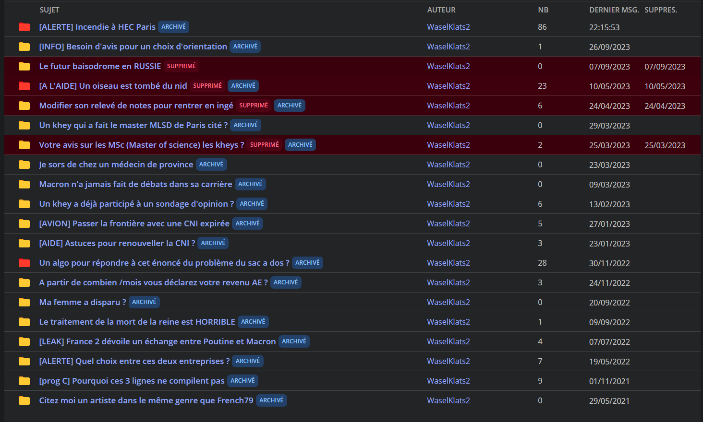
Task: Click last message date 30/11/2022
Action: click(x=609, y=263)
